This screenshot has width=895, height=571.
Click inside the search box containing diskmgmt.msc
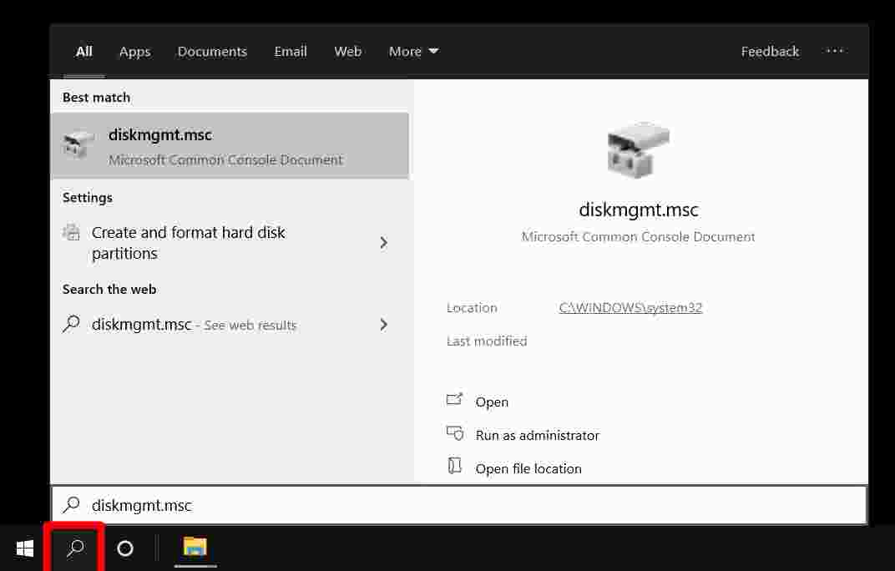[x=459, y=505]
